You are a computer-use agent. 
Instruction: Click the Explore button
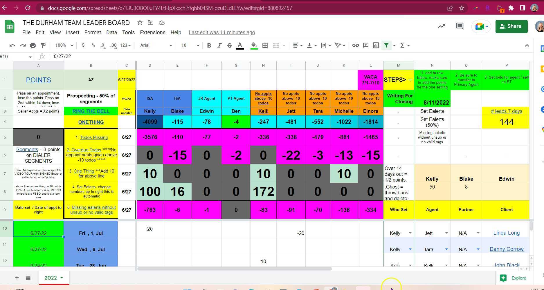(x=514, y=278)
